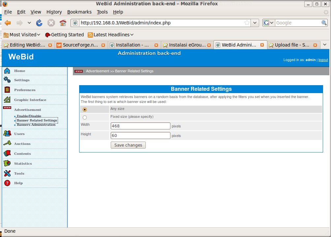Image resolution: width=331 pixels, height=237 pixels.
Task: Click the Tools wrench icon
Action: [7, 173]
